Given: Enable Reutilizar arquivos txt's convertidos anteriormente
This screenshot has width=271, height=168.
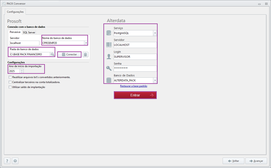Looking at the screenshot, I should [x=10, y=77].
